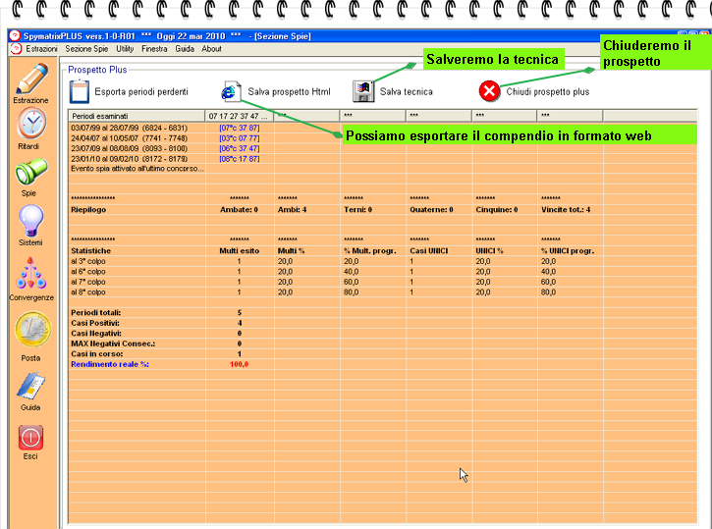
Task: Click the Riepilogo row label
Action: pos(88,210)
